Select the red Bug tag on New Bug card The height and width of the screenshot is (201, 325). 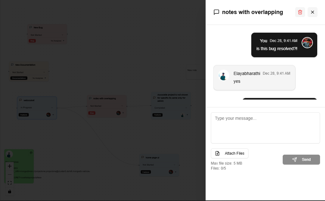[x=32, y=41]
